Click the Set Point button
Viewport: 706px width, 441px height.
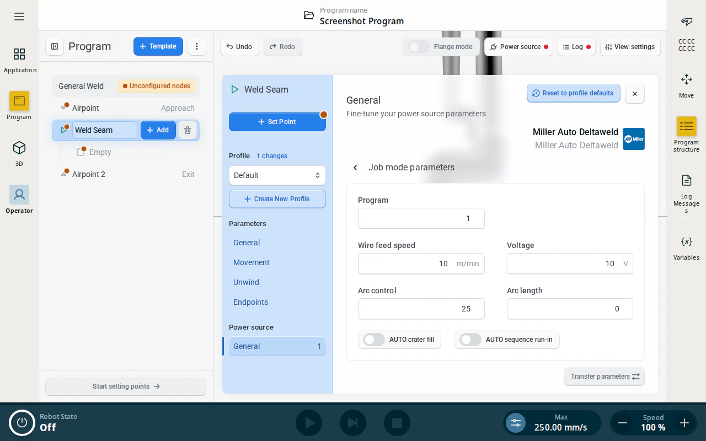point(277,122)
